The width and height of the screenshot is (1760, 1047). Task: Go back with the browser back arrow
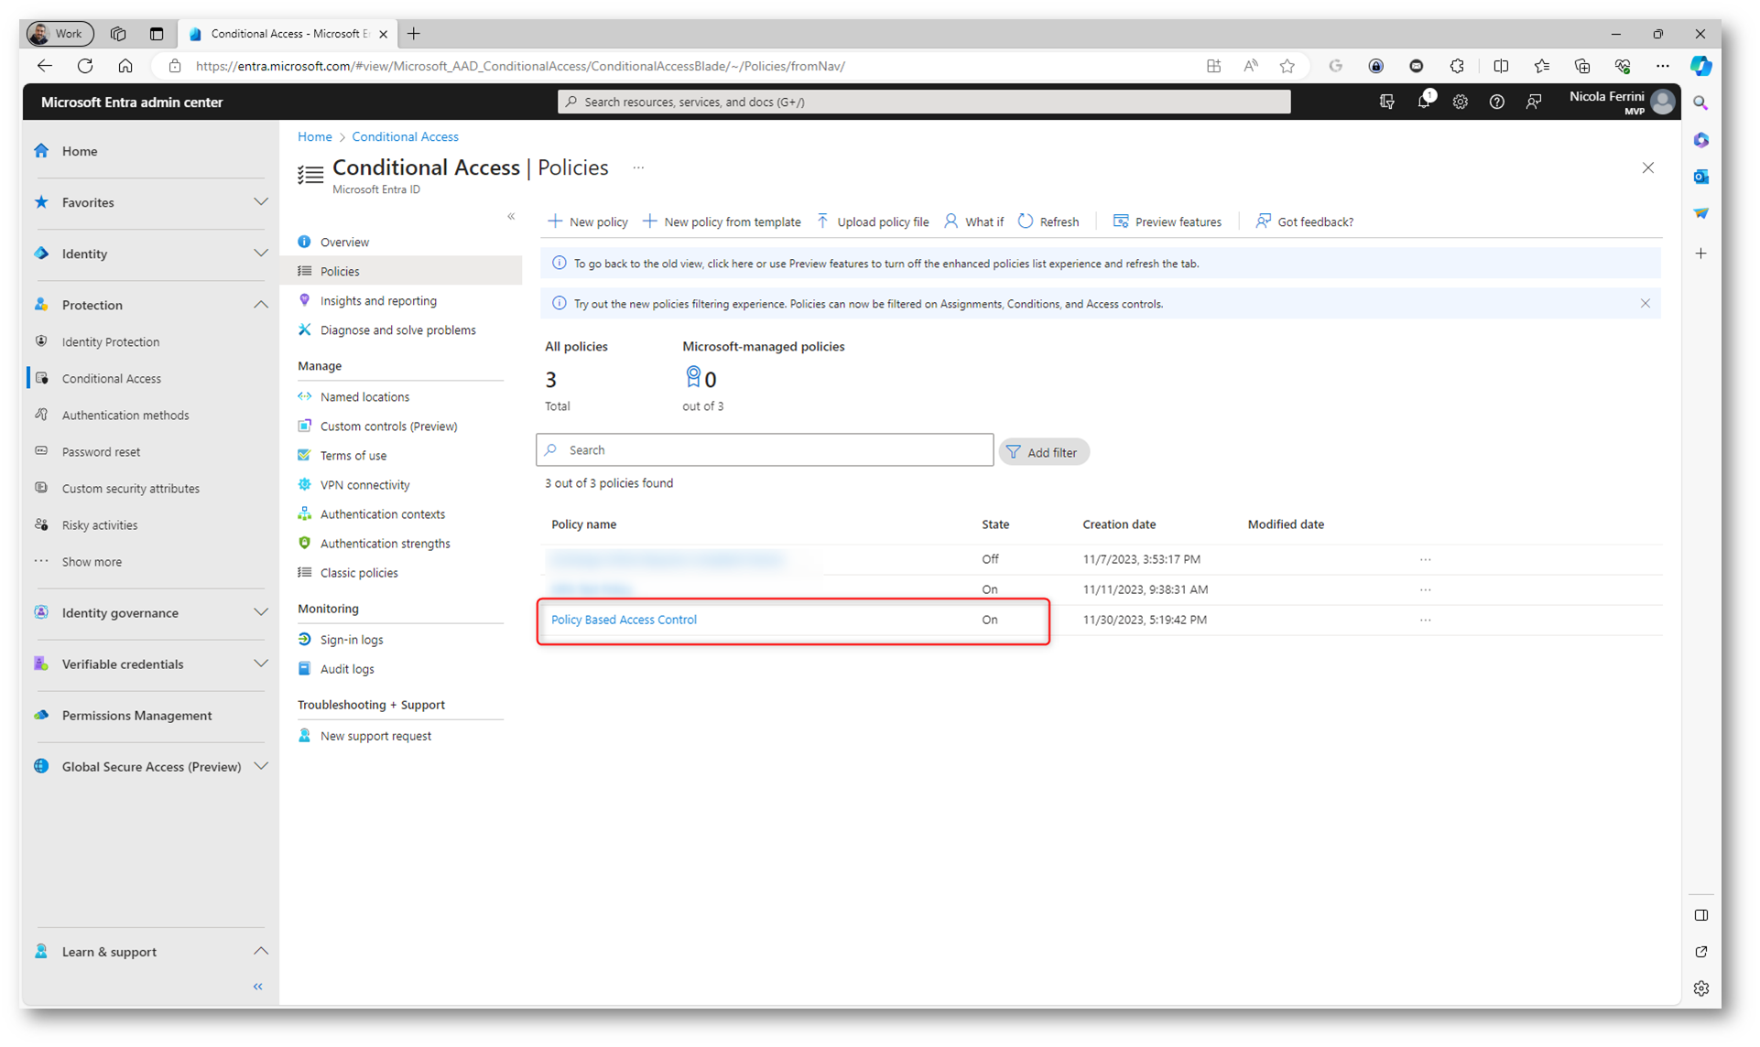45,66
